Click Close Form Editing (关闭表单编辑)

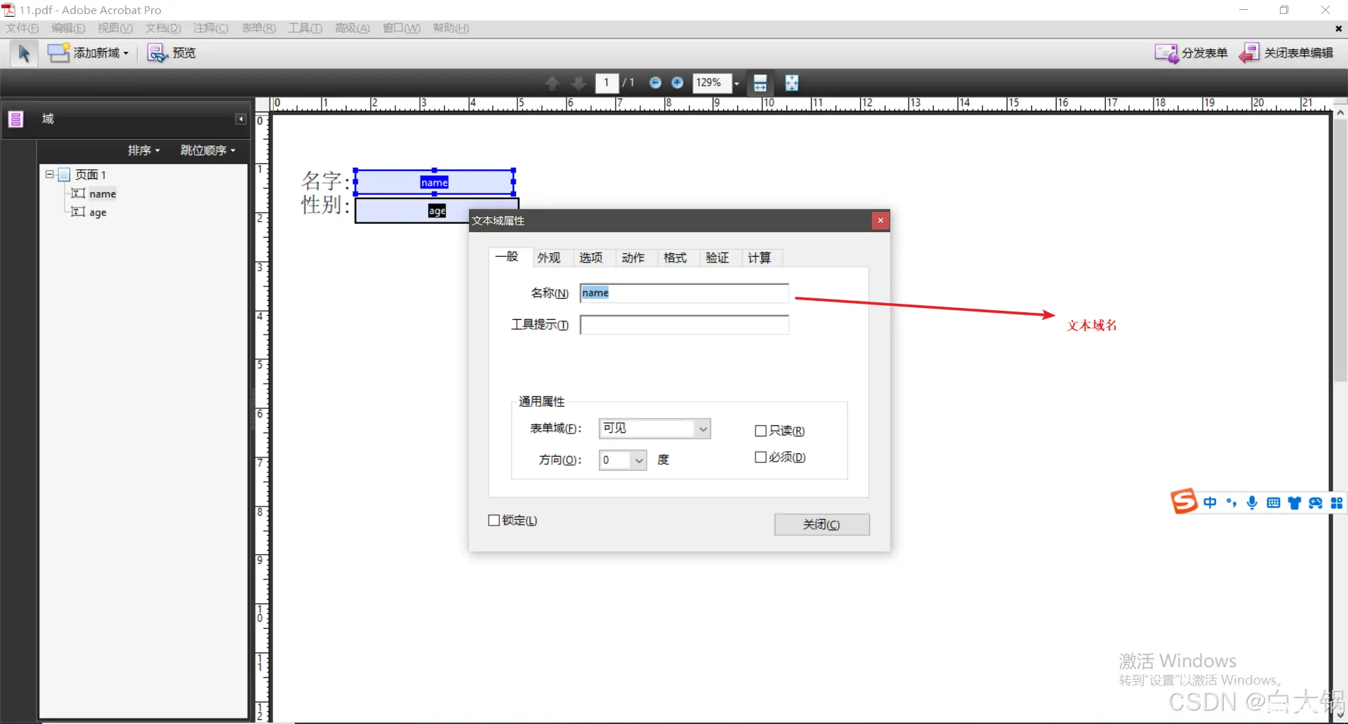[x=1286, y=53]
